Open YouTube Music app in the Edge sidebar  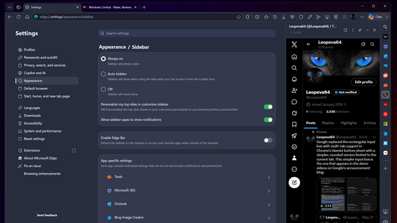click(385, 114)
